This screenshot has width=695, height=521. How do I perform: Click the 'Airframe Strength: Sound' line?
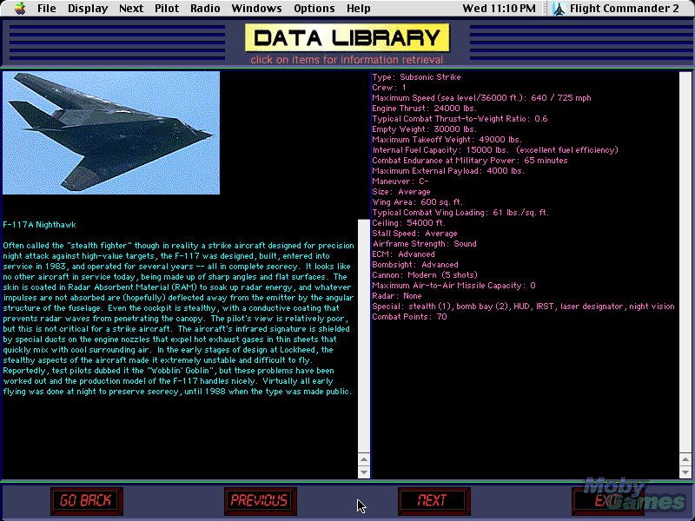point(424,244)
